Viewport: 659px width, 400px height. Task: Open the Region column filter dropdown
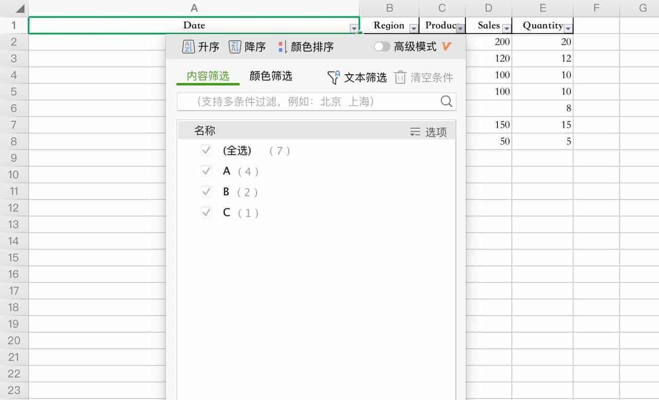coord(413,28)
